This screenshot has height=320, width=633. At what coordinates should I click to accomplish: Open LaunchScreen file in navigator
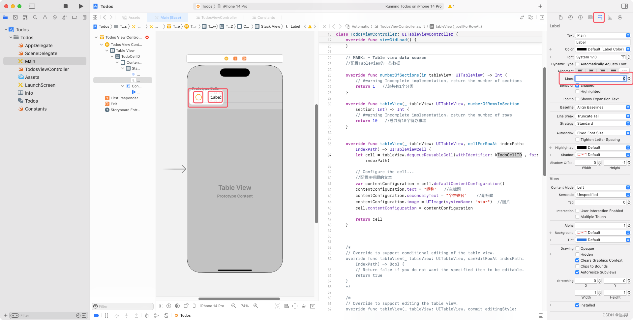[40, 85]
